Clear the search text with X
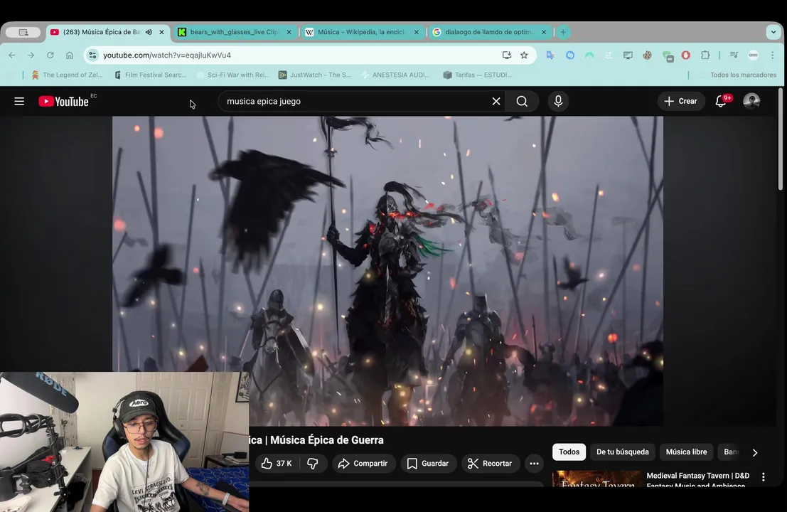The height and width of the screenshot is (512, 787). [496, 102]
